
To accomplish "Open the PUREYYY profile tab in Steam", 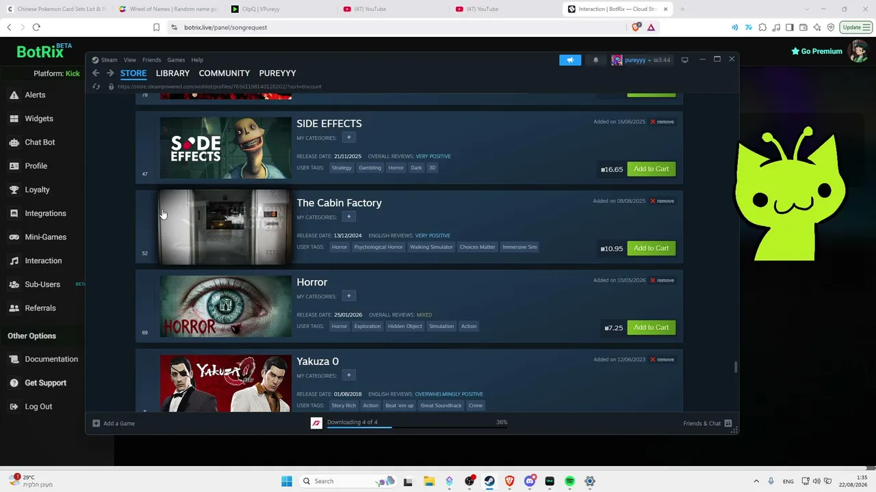I will [277, 73].
